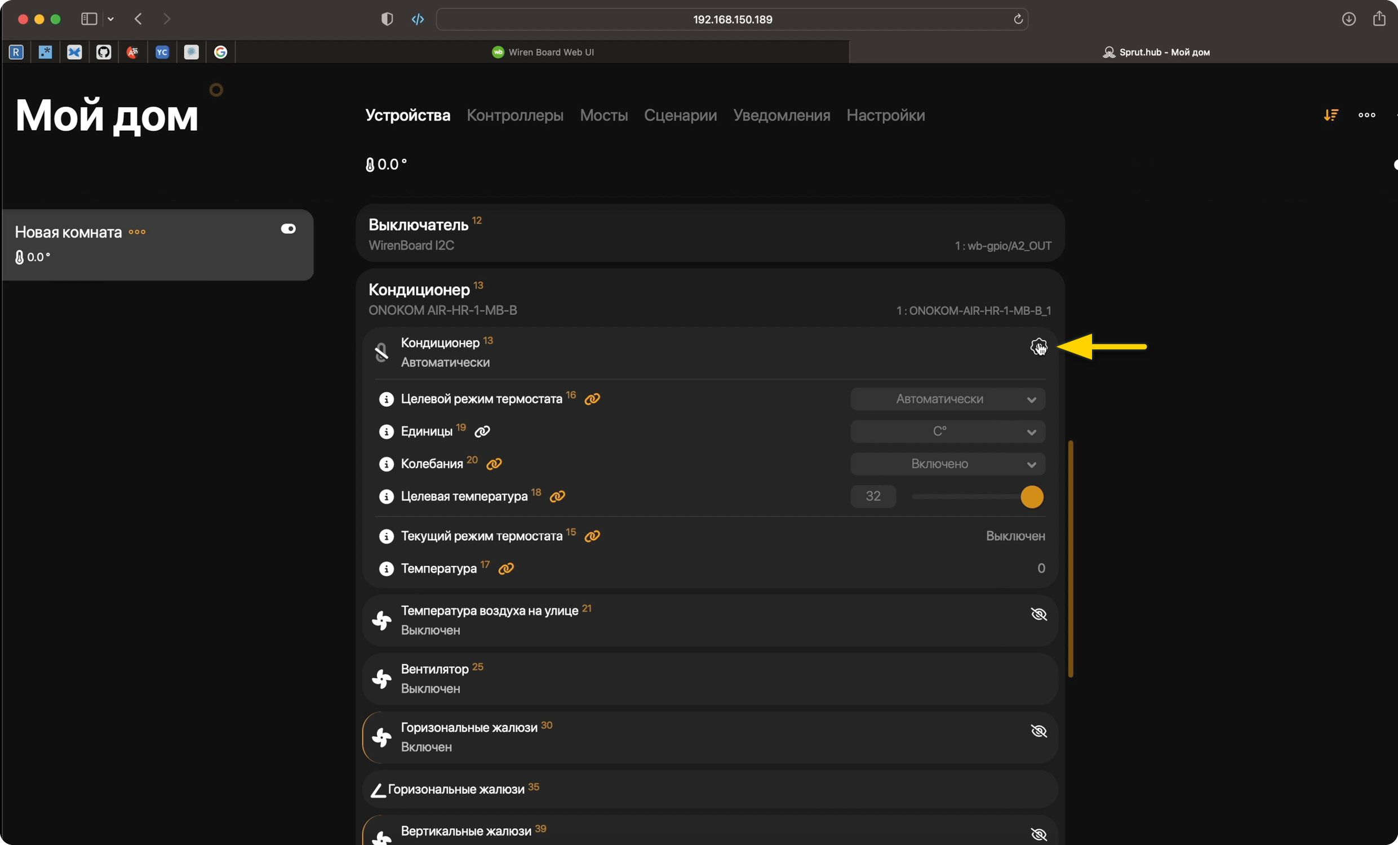Open Новая комната three-dots options
Viewport: 1398px width, 845px height.
[137, 233]
